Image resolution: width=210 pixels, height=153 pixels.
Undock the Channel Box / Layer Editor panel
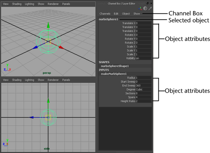(x=147, y=3)
